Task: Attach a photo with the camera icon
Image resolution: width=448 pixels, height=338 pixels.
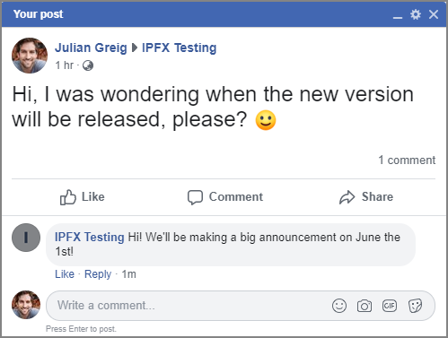Action: pos(365,306)
